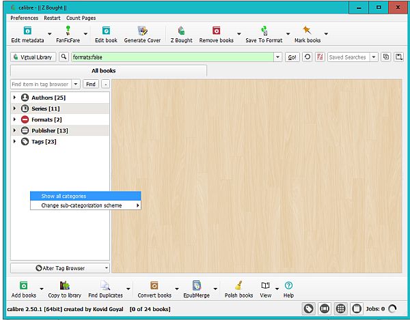Click Count Pages menu item
Image resolution: width=410 pixels, height=320 pixels.
click(x=81, y=18)
